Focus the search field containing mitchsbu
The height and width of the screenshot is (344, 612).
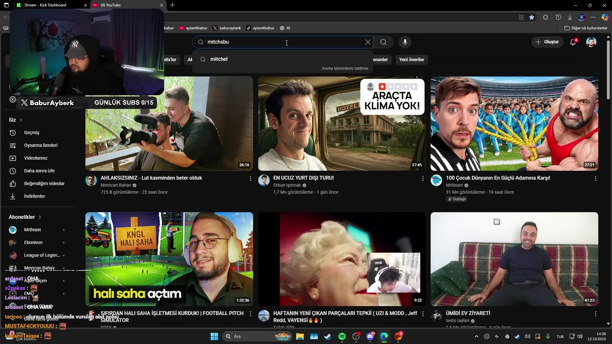282,42
